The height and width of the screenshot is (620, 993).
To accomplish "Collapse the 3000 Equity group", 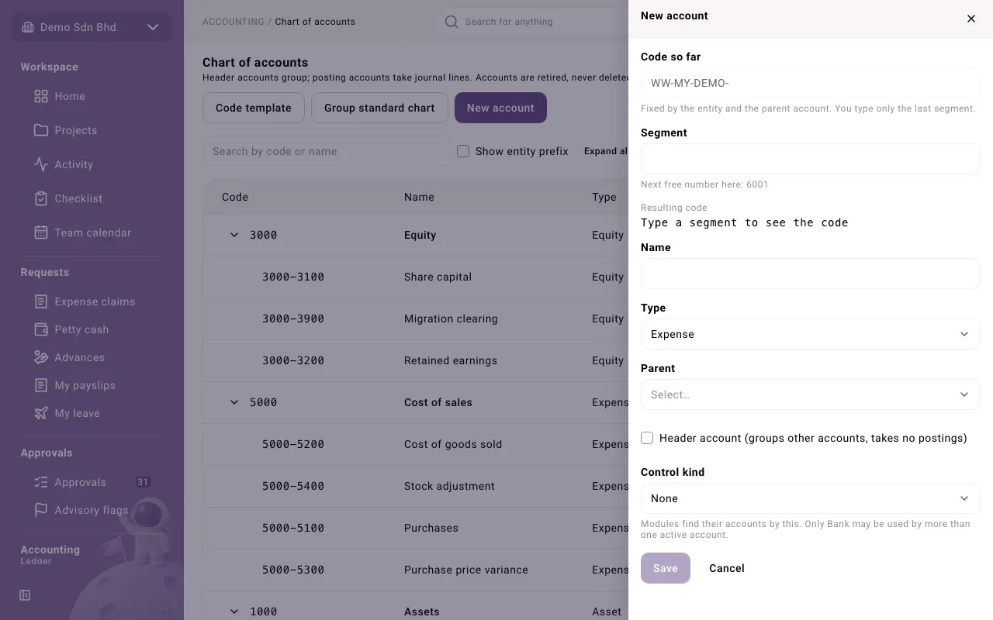I will tap(234, 235).
